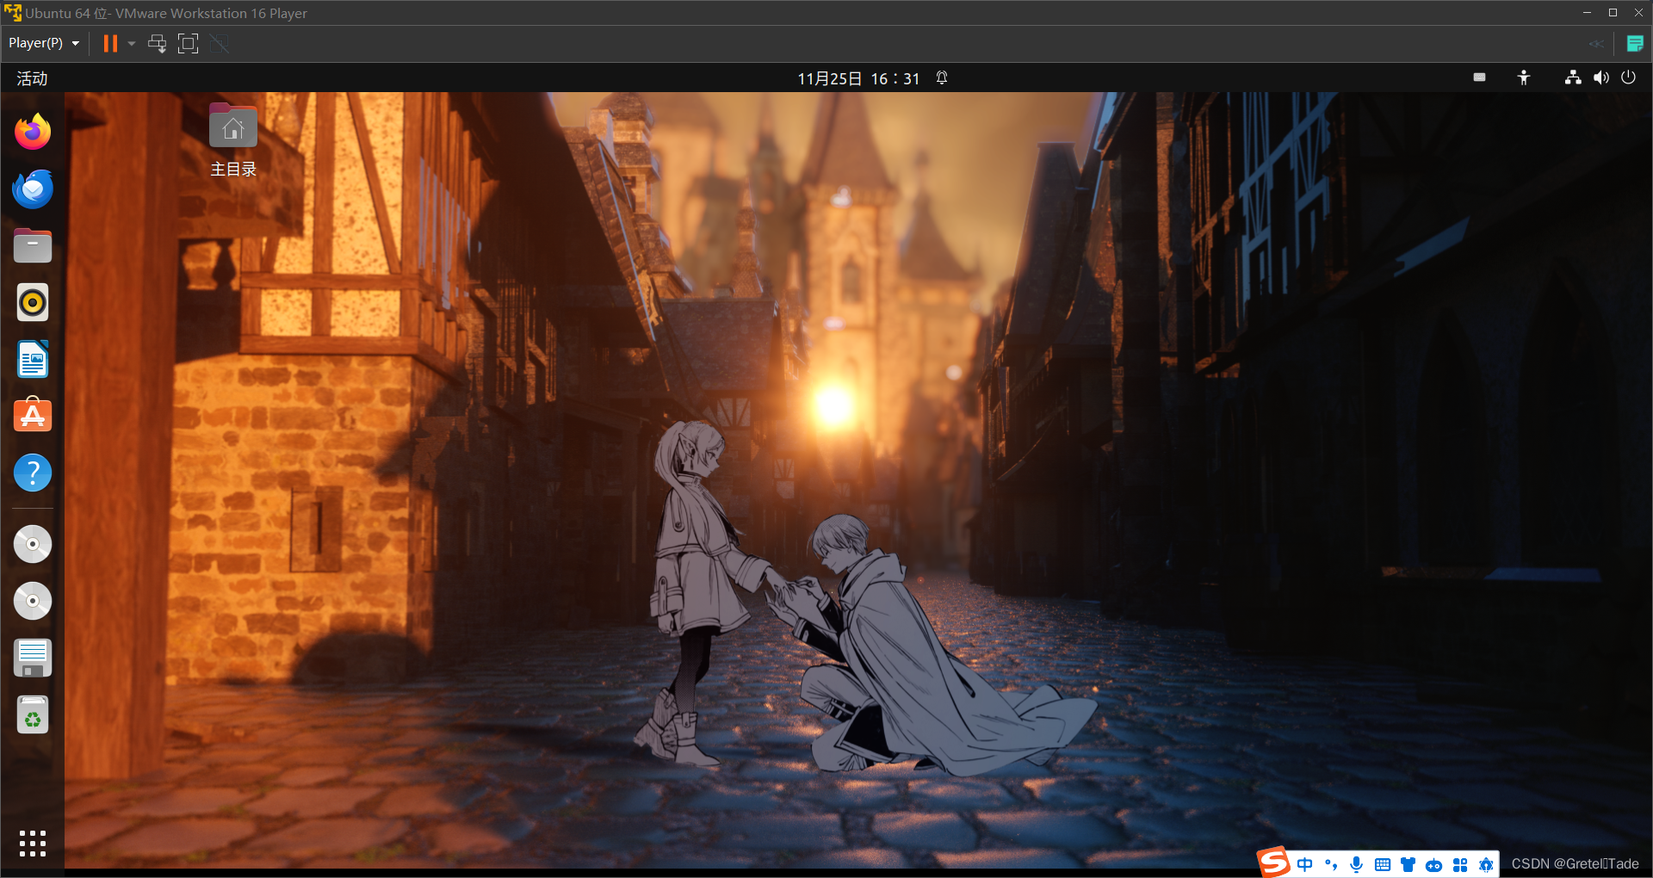Launch Thunderbird mail from the dock
The width and height of the screenshot is (1653, 878).
[x=33, y=189]
